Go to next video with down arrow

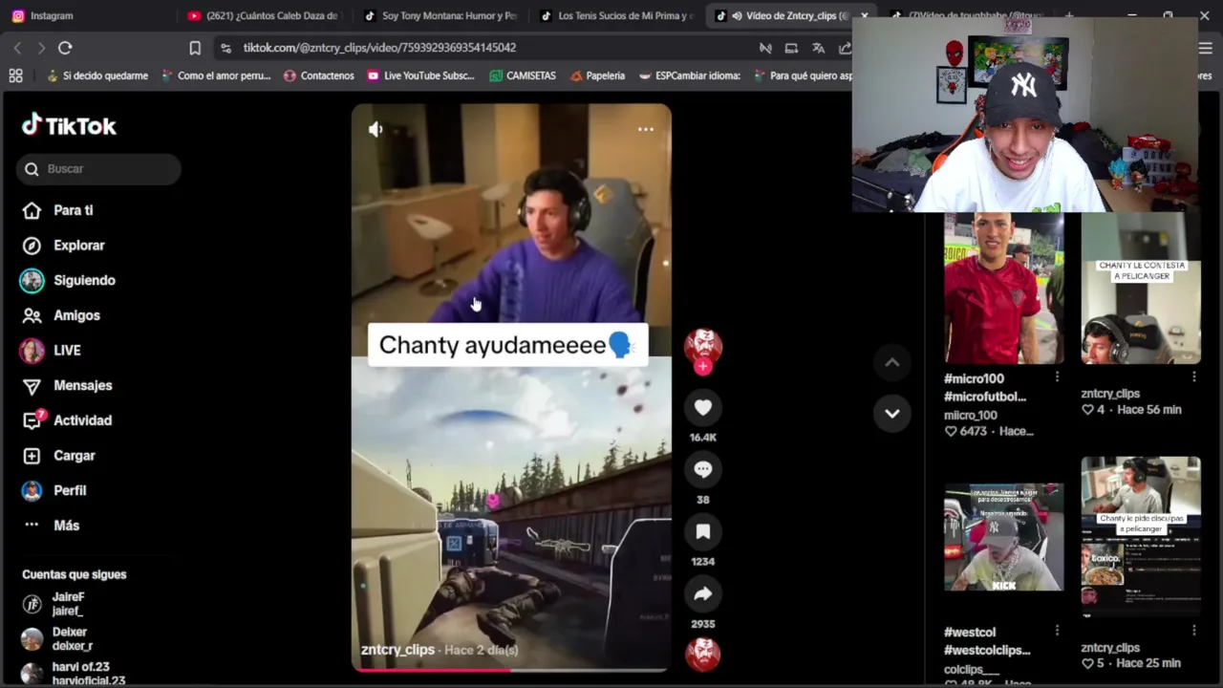(891, 414)
